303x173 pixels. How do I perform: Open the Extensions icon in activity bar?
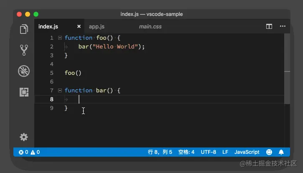(24, 92)
